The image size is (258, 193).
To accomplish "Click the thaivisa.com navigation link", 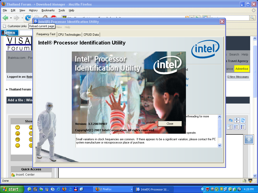I will click(x=17, y=58).
